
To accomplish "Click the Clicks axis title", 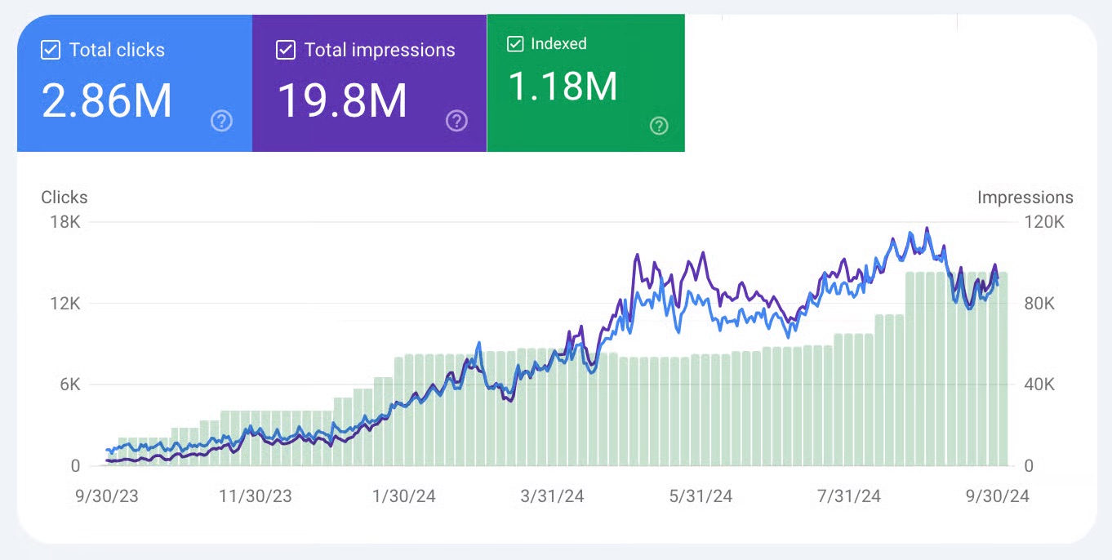I will pos(64,198).
